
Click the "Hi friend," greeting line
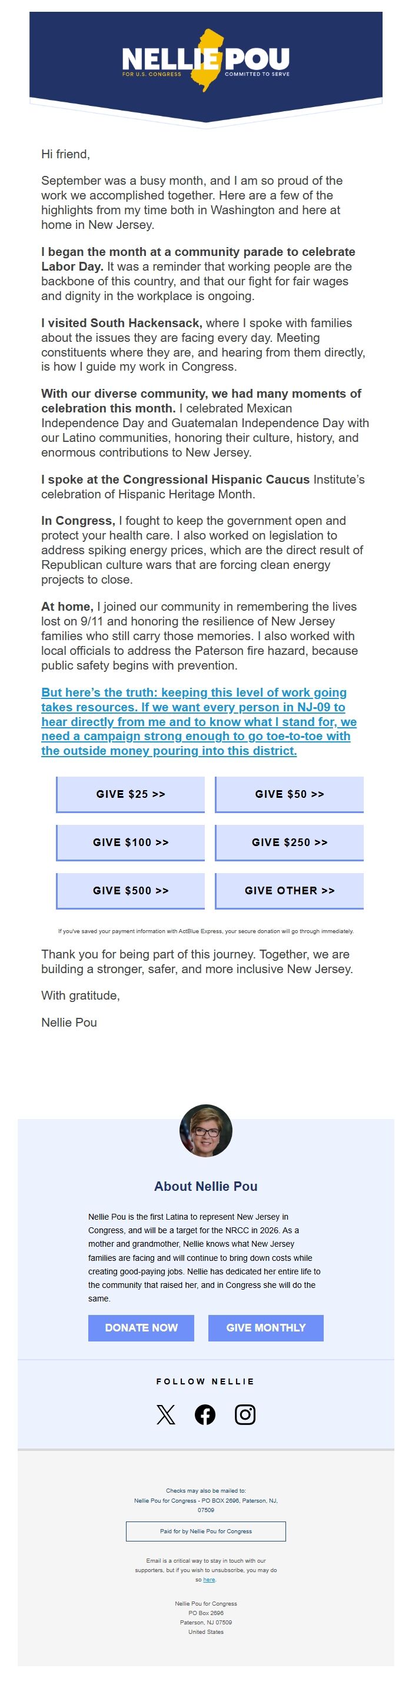tap(66, 155)
